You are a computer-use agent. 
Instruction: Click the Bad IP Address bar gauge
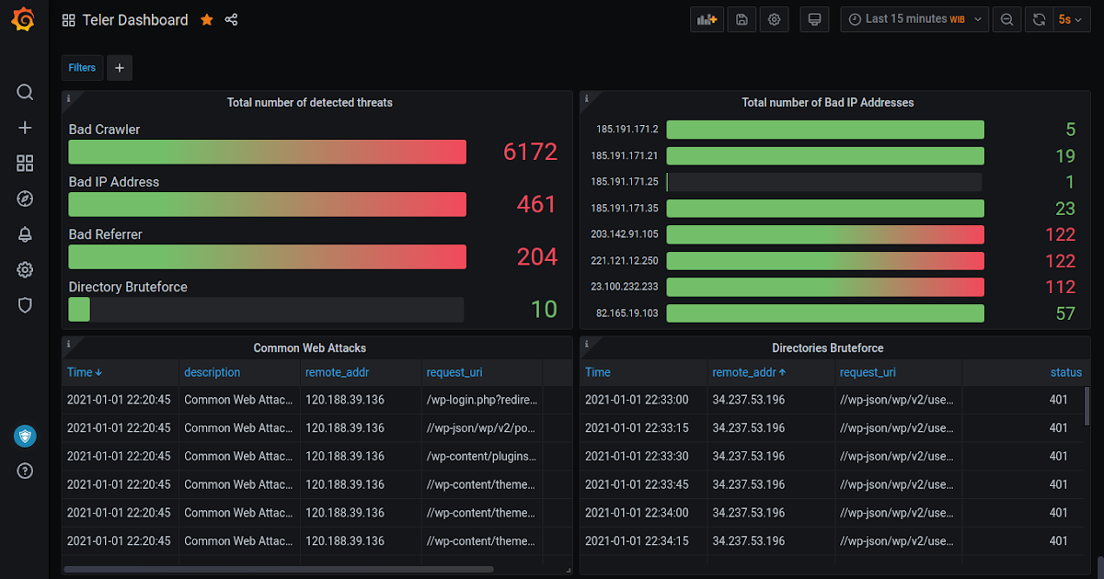point(267,204)
